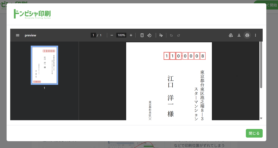Click the ドンピシャ印刷 logo
The image size is (278, 148).
[x=32, y=14]
